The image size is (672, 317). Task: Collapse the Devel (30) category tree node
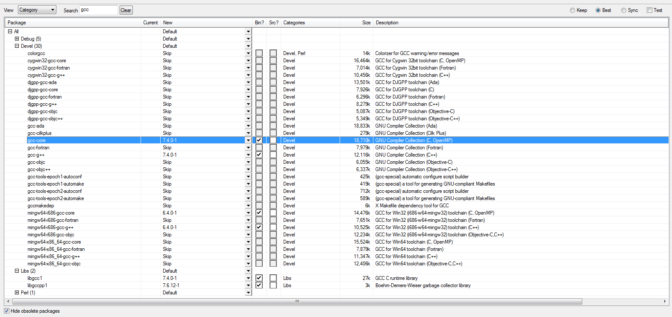click(17, 46)
